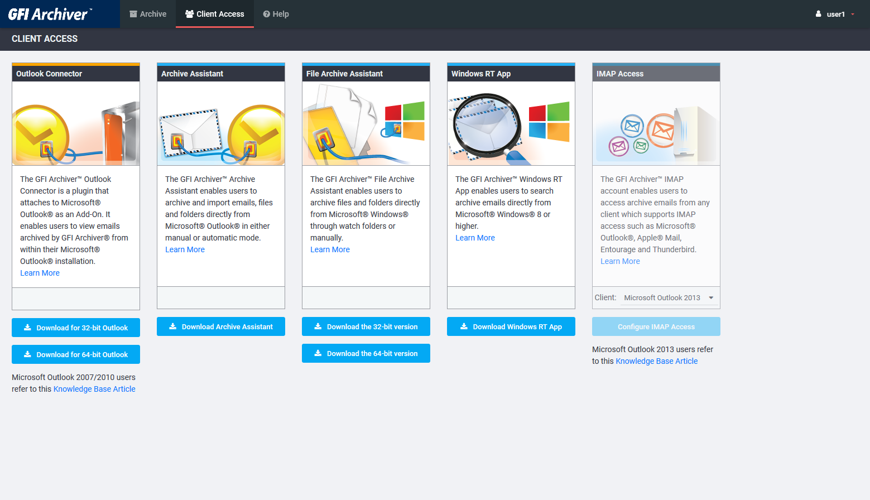Click the Archive Assistant card header
Viewport: 870px width, 500px height.
[221, 74]
